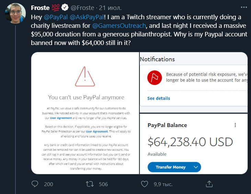Open PayPal Balance vertical dots menu
Viewport: 251px width, 194px height.
click(x=235, y=125)
